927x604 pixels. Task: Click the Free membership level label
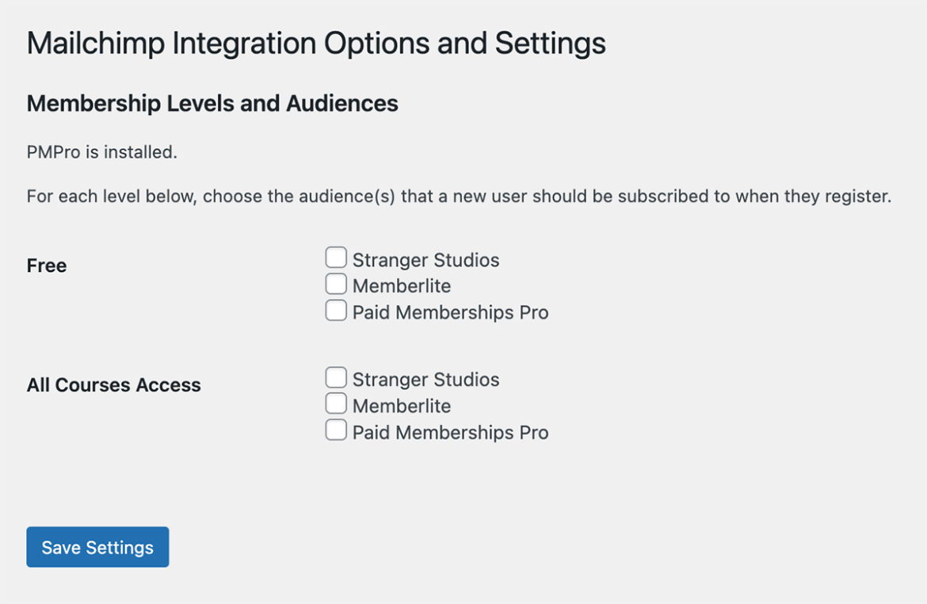coord(46,266)
